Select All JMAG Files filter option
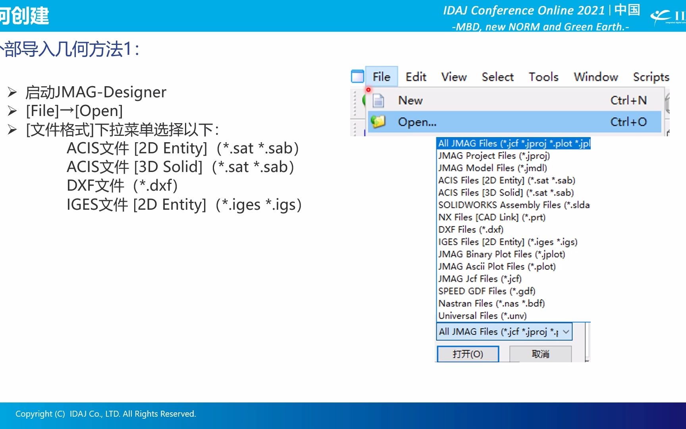686x429 pixels. point(514,143)
